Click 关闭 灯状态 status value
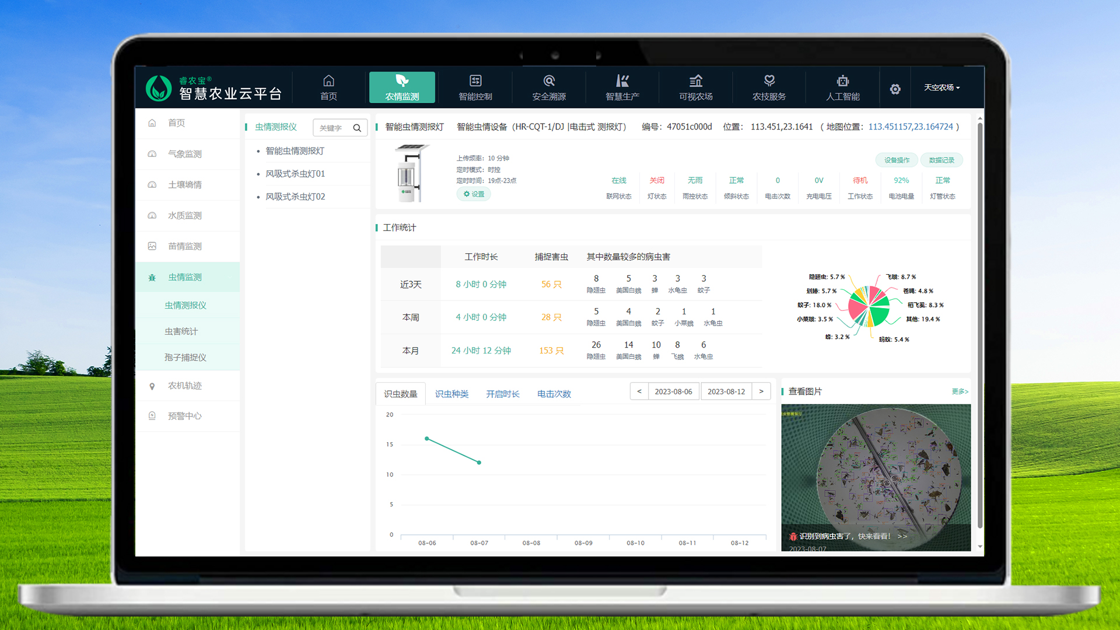Viewport: 1120px width, 630px height. tap(657, 180)
